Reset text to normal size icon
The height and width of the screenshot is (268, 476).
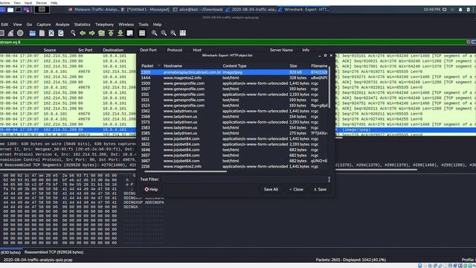pyautogui.click(x=173, y=33)
